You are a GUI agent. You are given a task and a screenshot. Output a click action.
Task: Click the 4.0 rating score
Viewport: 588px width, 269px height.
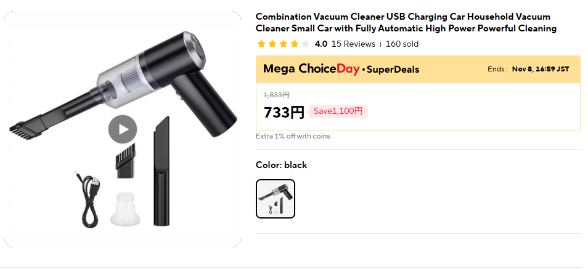(321, 44)
